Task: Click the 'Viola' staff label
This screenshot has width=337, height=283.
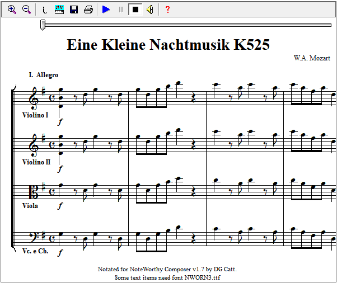Action: [30, 206]
